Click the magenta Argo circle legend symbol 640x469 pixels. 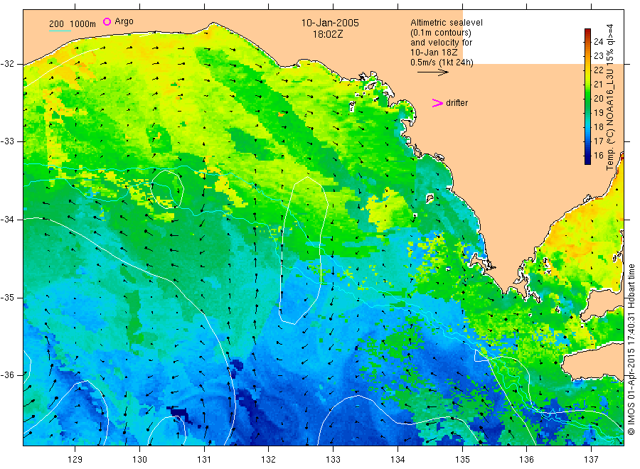point(107,21)
